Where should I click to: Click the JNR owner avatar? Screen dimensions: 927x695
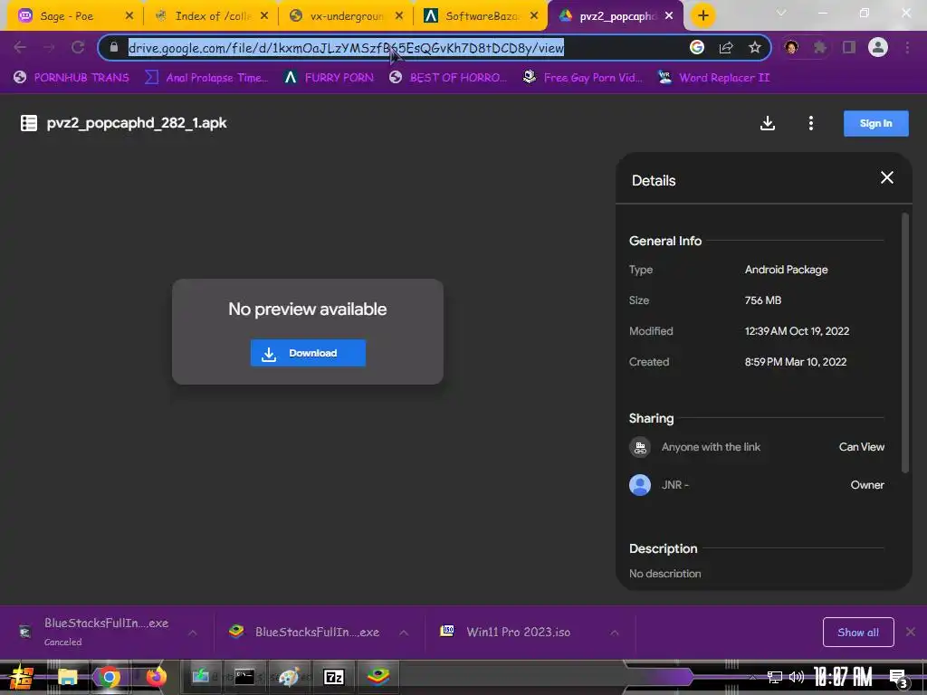pyautogui.click(x=640, y=485)
